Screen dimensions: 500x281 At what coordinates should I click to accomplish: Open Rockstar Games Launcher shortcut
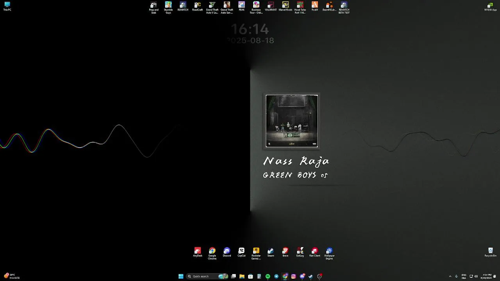256,254
